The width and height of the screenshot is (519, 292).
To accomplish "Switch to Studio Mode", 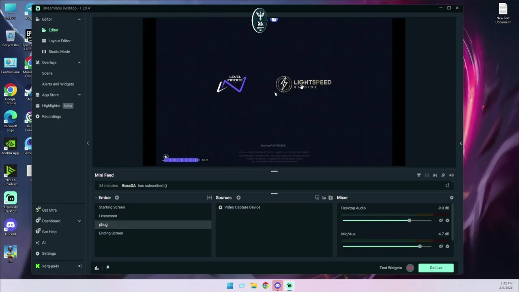I will point(59,52).
